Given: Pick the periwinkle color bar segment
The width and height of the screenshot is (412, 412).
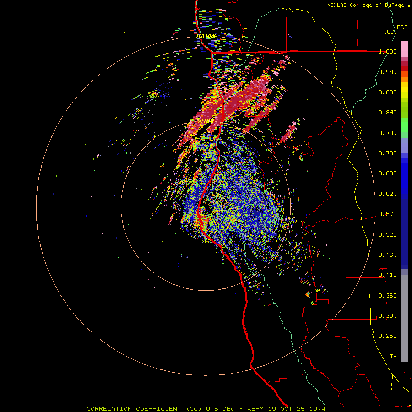Looking at the screenshot, I should tap(404, 145).
